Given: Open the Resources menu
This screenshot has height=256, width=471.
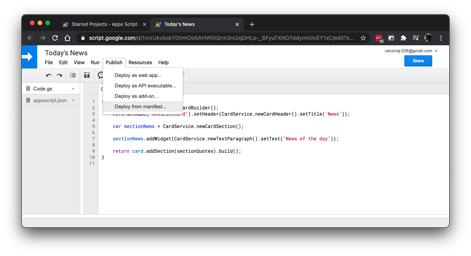Looking at the screenshot, I should (140, 63).
